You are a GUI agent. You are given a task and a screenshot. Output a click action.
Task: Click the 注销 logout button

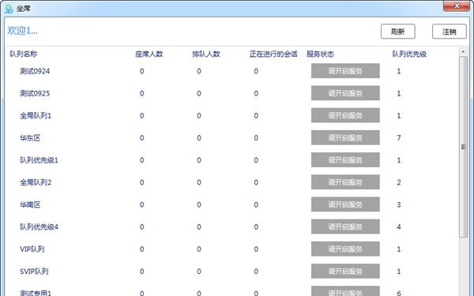click(x=450, y=32)
